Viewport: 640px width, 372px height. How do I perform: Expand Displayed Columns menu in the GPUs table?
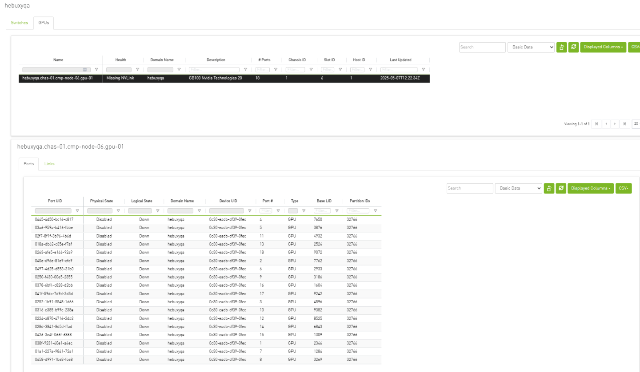pyautogui.click(x=603, y=47)
